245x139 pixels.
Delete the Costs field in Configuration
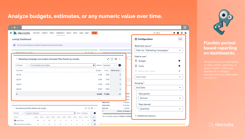(179, 66)
